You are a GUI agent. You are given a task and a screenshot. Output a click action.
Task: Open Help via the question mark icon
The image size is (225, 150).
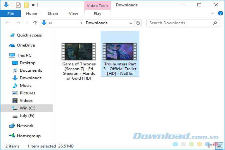click(220, 13)
